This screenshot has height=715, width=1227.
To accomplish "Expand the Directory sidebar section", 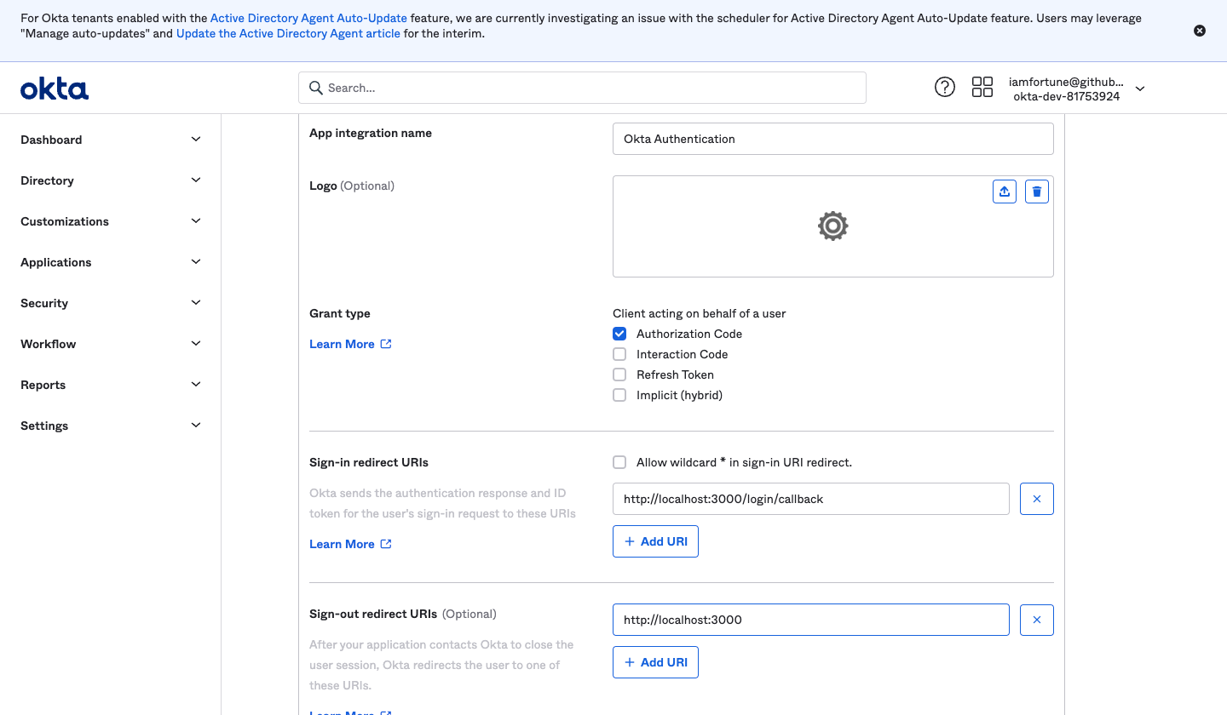I will pos(111,180).
